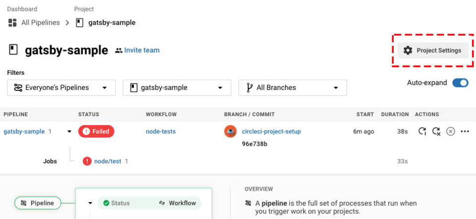Click the failed icon beside node/test
Screen dimensions: 476x219
click(87, 161)
